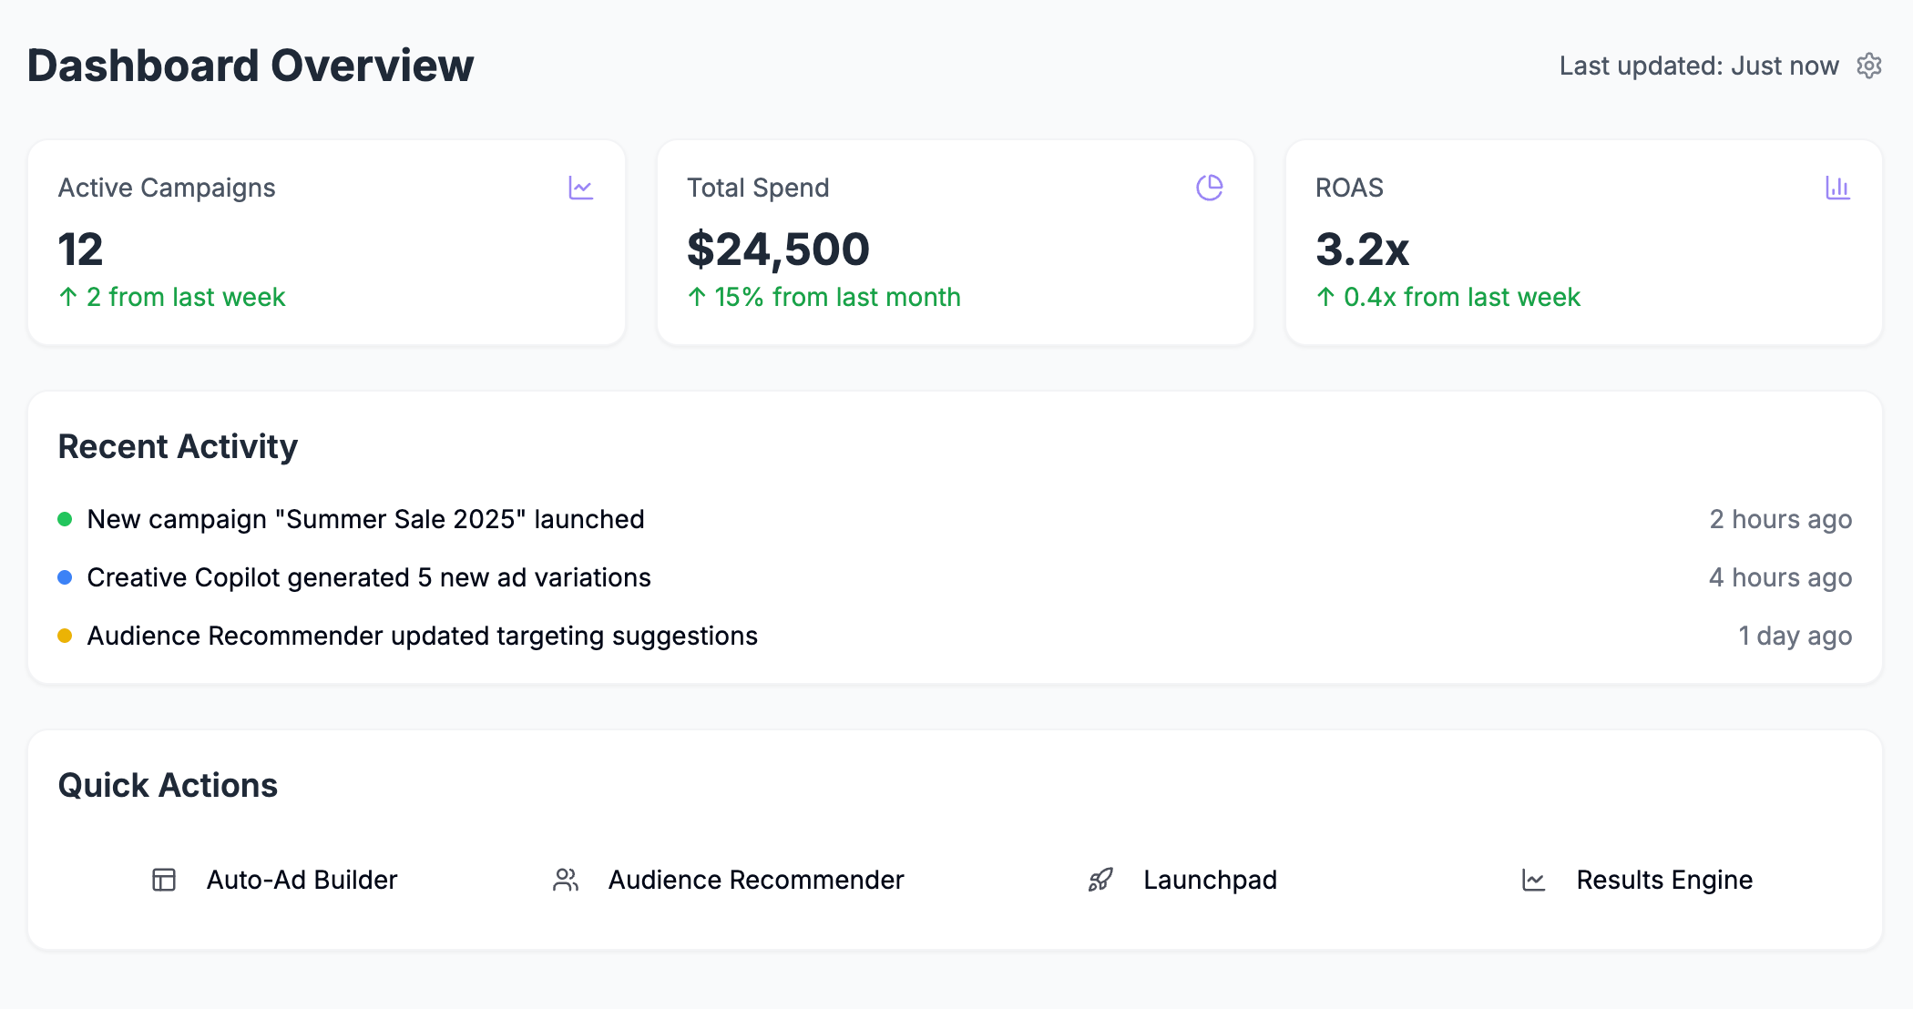Select the Audience Recommender targeting suggestions activity
This screenshot has width=1913, height=1009.
[x=422, y=636]
